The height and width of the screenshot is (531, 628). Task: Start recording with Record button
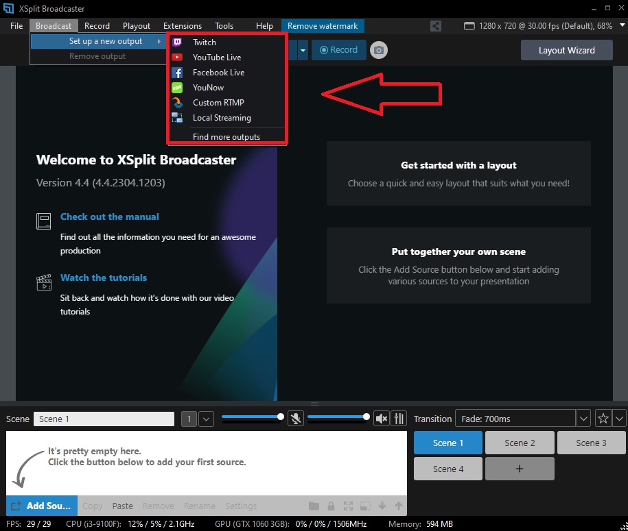coord(339,50)
